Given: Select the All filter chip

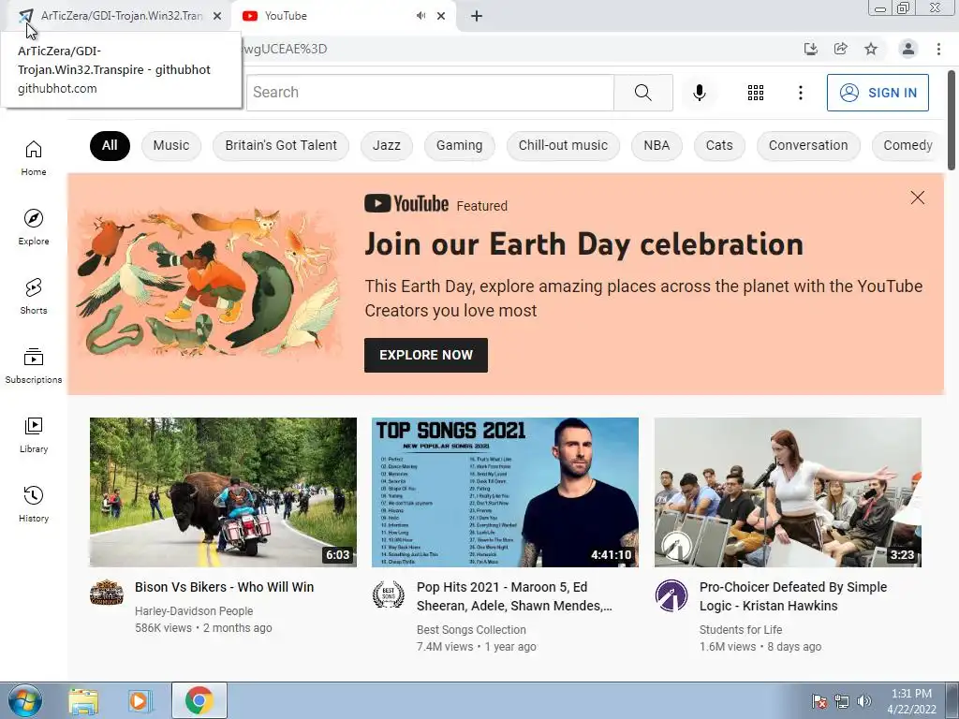Looking at the screenshot, I should (110, 145).
